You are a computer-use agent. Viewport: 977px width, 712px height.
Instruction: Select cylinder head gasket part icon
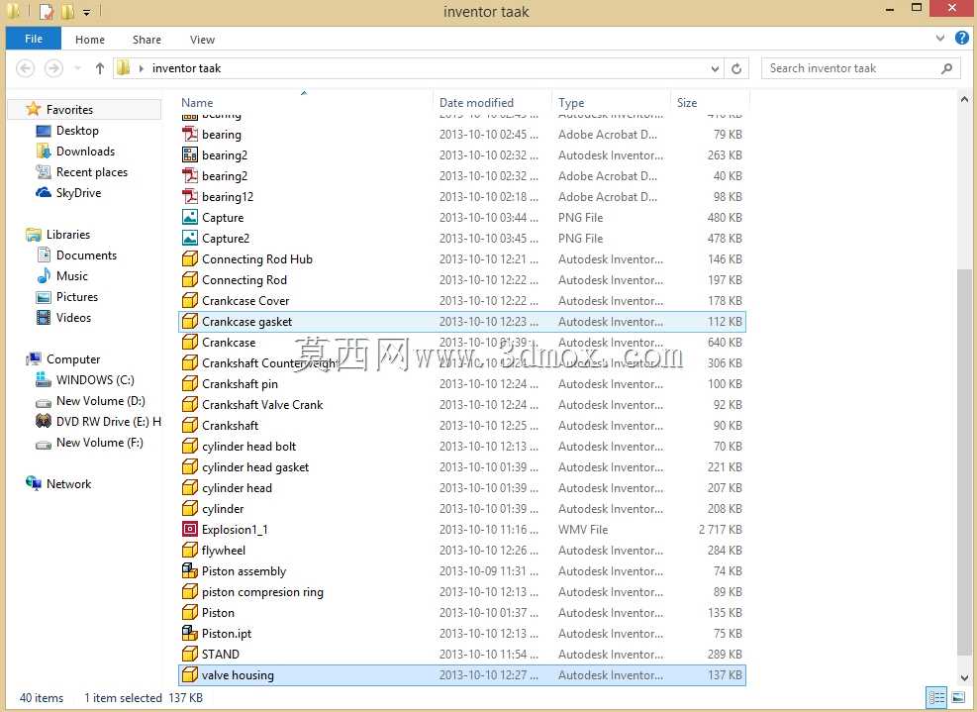point(189,466)
